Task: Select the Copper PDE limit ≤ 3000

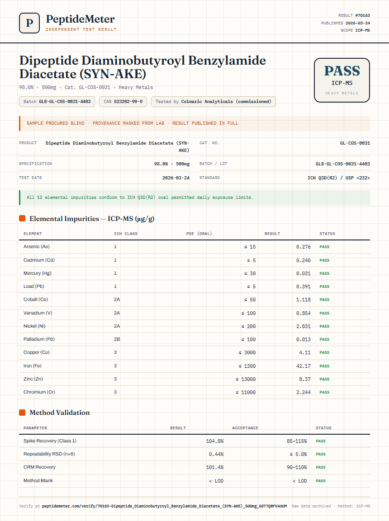Action: tap(247, 352)
